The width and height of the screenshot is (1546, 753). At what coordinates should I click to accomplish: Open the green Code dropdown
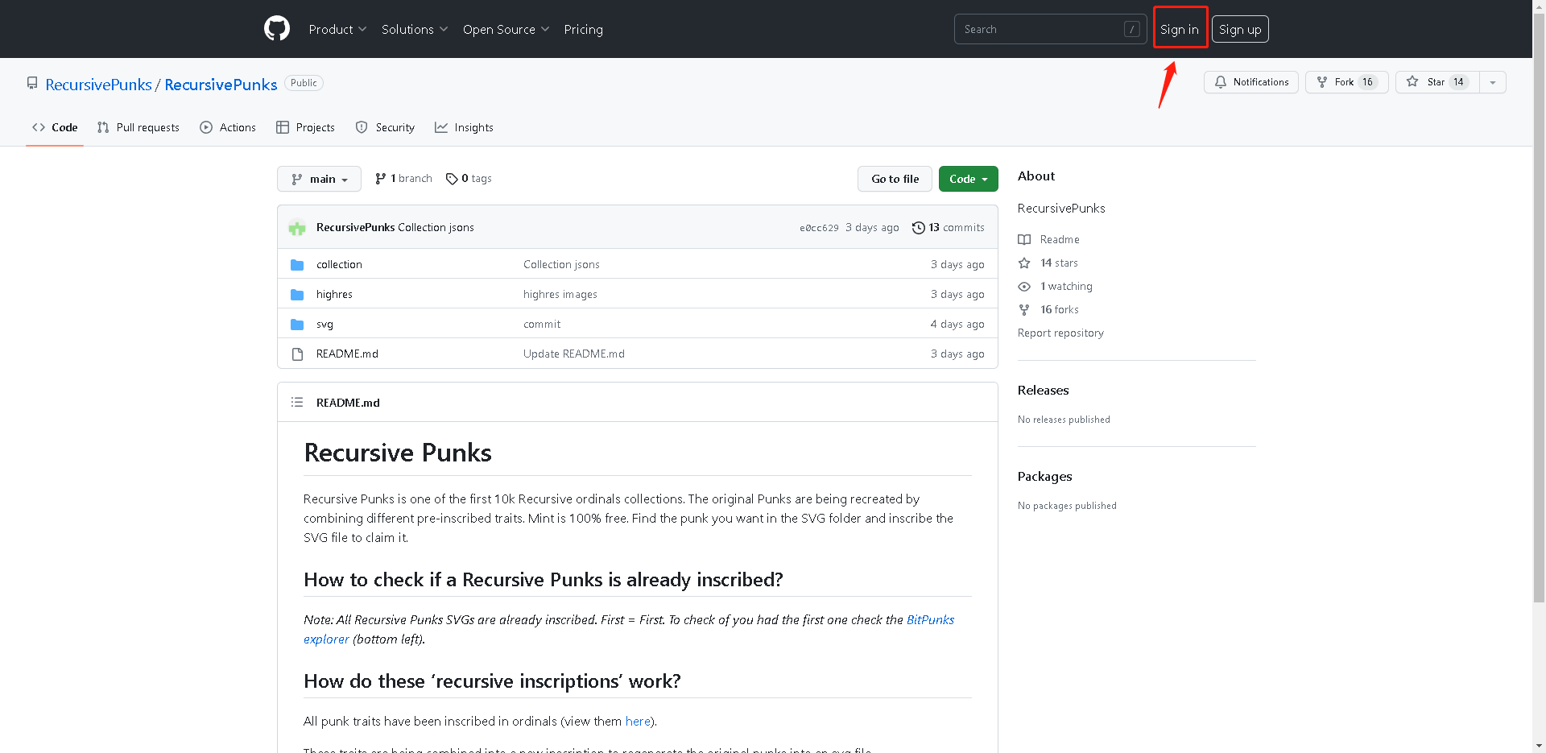click(x=968, y=179)
